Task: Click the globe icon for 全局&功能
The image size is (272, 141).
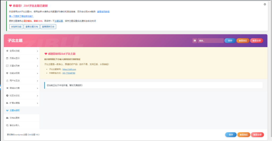Action: click(7, 51)
